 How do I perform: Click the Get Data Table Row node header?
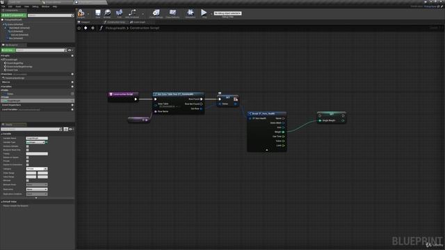coord(178,94)
